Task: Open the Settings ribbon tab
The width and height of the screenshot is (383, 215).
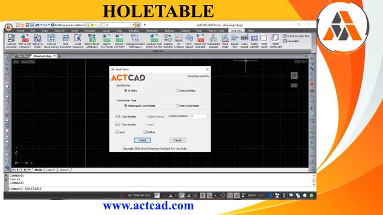Action: 169,31
